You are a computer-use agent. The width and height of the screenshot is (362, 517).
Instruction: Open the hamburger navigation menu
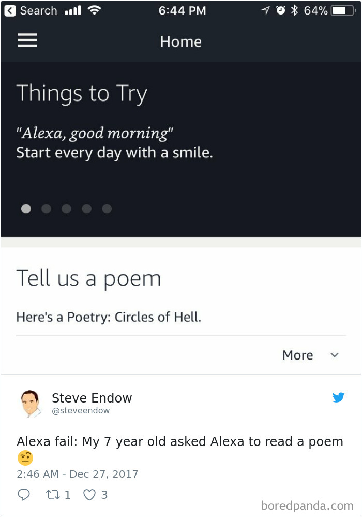click(27, 40)
